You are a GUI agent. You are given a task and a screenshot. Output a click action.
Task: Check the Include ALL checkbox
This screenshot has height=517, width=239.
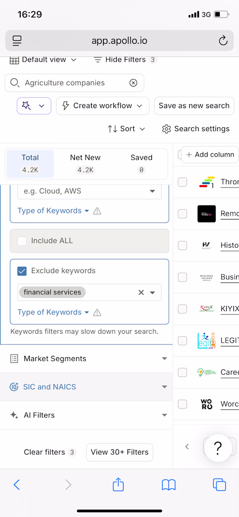tap(22, 241)
